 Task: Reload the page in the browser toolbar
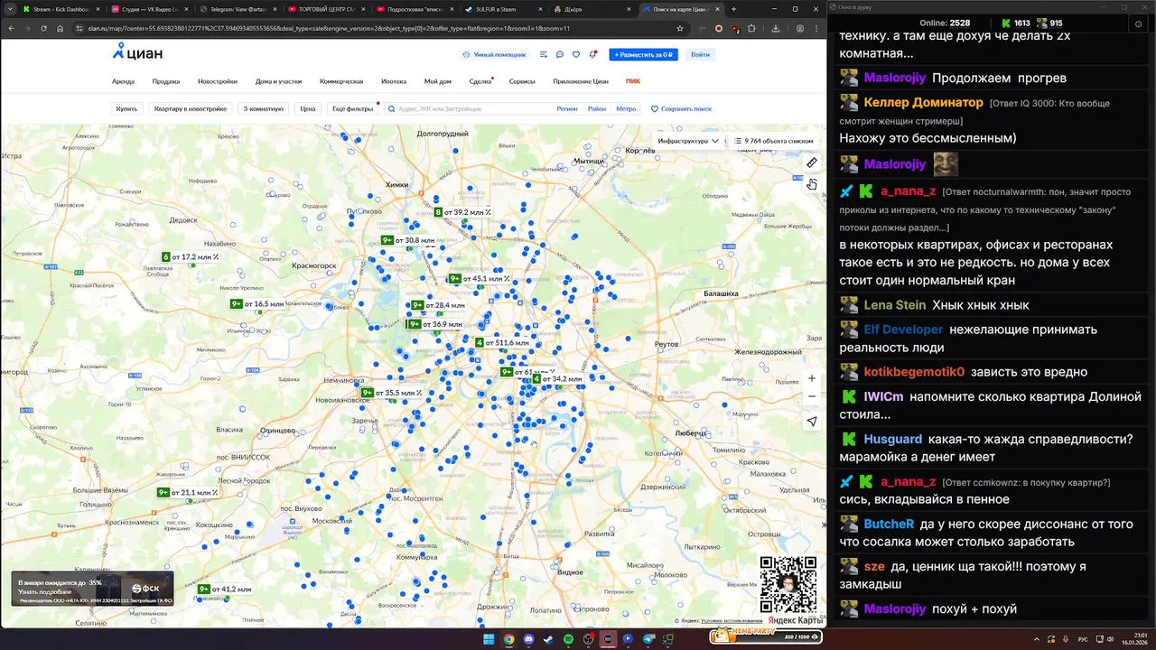[42, 28]
